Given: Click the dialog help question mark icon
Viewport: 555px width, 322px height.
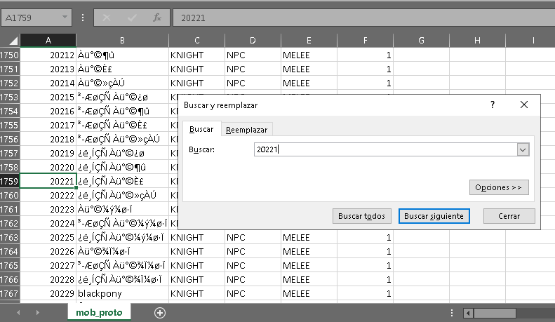Looking at the screenshot, I should point(493,105).
